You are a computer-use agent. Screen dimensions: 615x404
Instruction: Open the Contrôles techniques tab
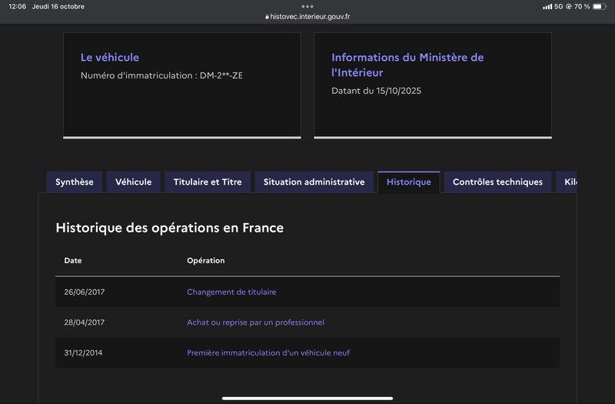(x=497, y=182)
